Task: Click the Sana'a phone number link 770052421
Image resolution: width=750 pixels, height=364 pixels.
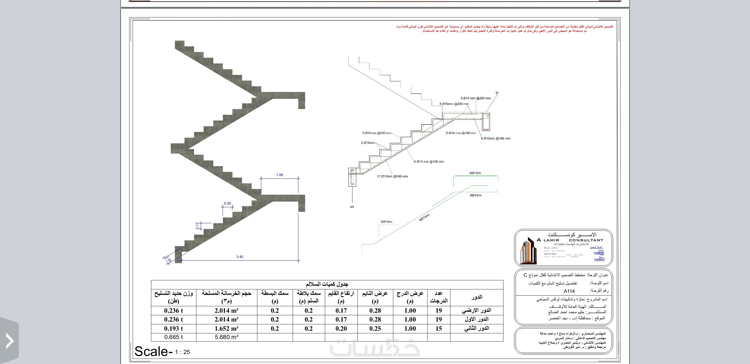Action: click(x=598, y=253)
